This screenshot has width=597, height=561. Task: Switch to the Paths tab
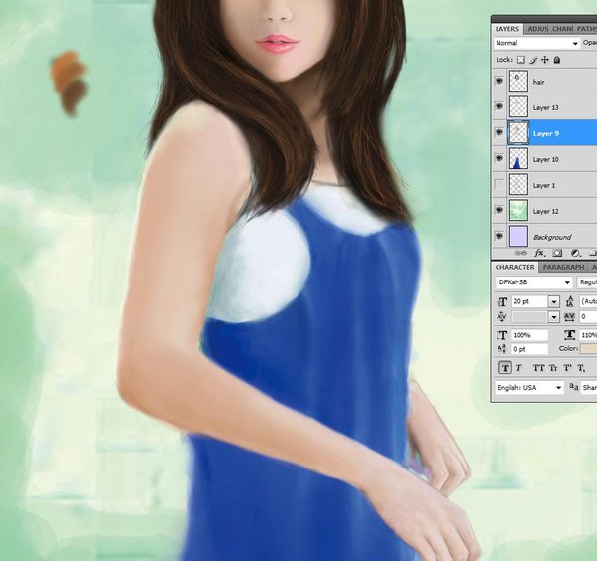tap(586, 29)
